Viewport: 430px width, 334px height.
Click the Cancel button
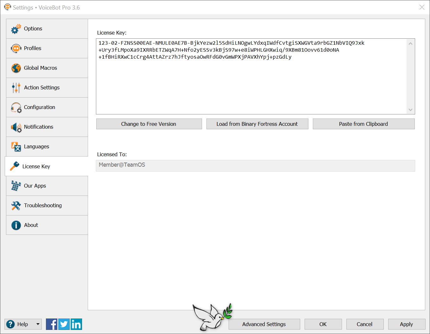coord(364,324)
